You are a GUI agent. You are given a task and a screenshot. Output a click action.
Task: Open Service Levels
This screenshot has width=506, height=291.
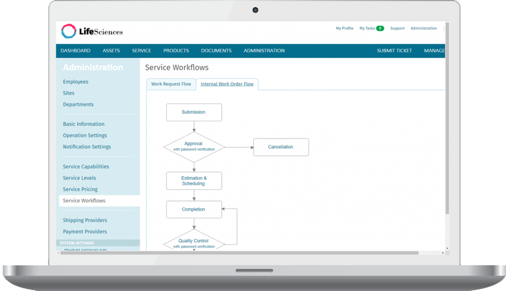[x=80, y=178]
